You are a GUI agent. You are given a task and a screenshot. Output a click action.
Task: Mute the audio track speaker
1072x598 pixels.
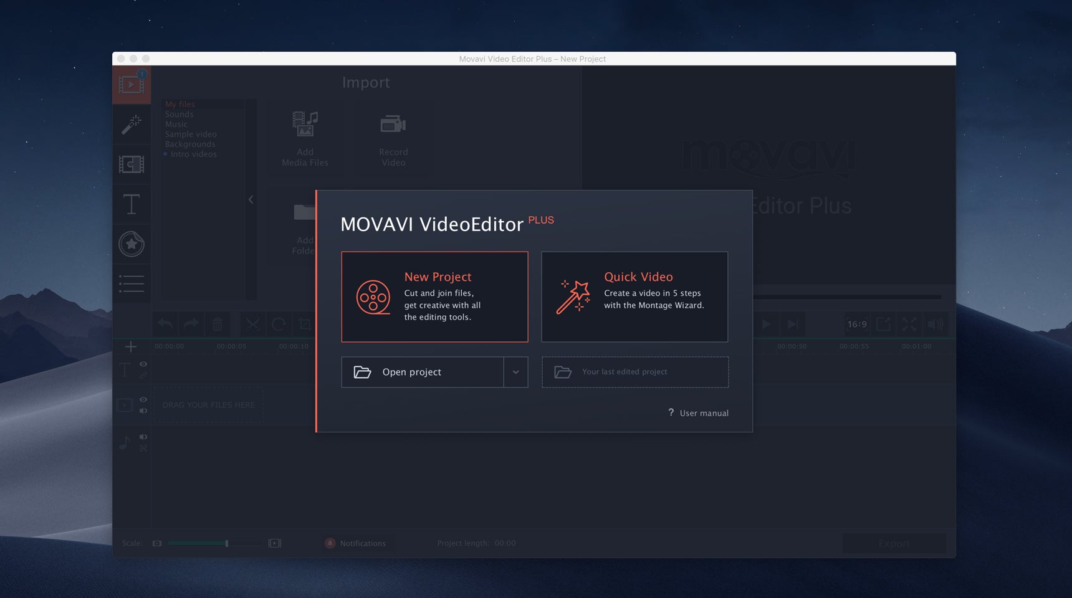[x=143, y=437]
